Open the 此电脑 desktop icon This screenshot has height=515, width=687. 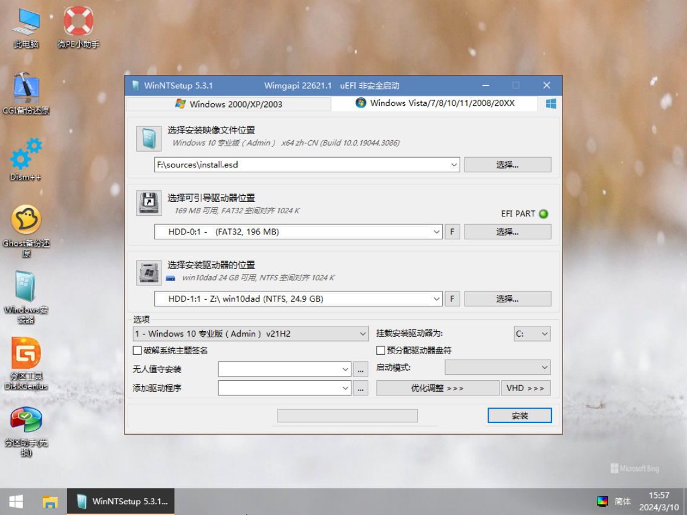(x=26, y=28)
